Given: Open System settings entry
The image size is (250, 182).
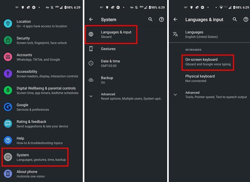Looking at the screenshot, I should tap(35, 157).
